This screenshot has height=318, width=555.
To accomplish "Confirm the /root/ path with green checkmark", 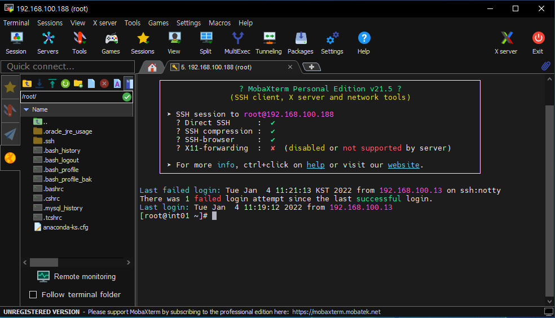I will [x=127, y=97].
